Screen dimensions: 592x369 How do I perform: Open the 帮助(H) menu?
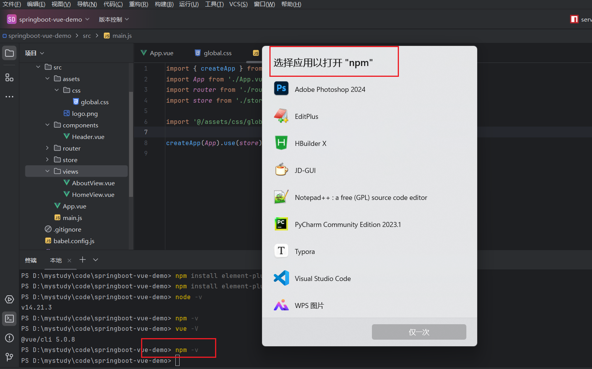[291, 4]
